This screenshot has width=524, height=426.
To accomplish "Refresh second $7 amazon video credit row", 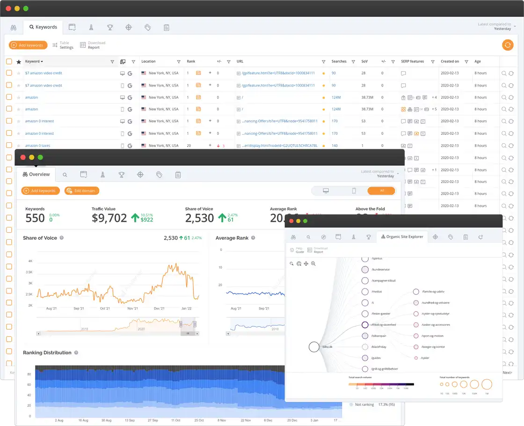I will pos(511,86).
